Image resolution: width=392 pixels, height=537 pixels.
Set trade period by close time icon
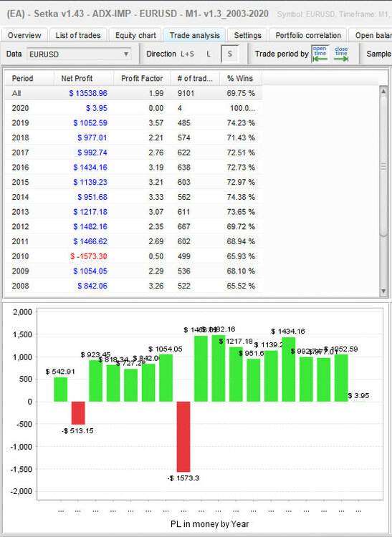tap(341, 54)
